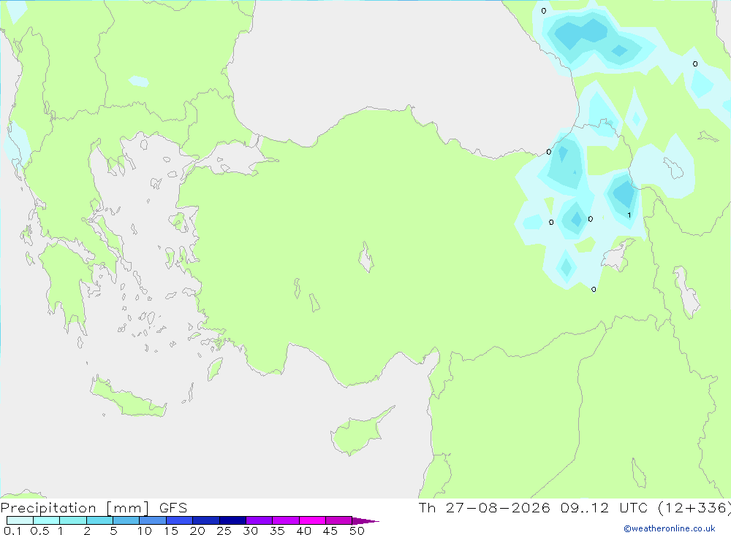Screen dimensions: 731x535
Task: Select the 35–40 mm violet legend swatch
Action: click(x=286, y=520)
